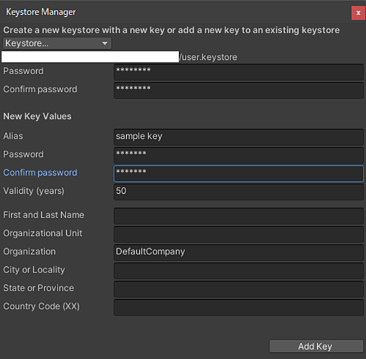Focus the City or Locality field
The image size is (366, 359).
coord(239,271)
